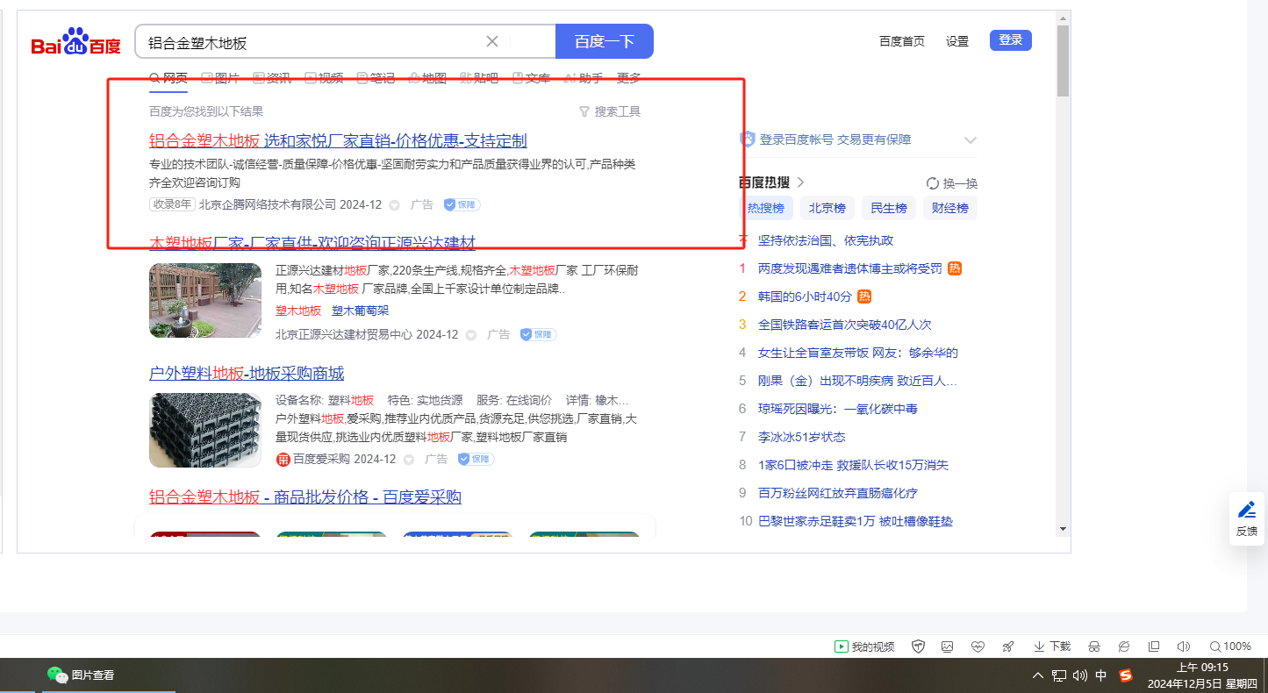Switch to the 图片 search tab
Viewport: 1268px width, 693px height.
220,78
